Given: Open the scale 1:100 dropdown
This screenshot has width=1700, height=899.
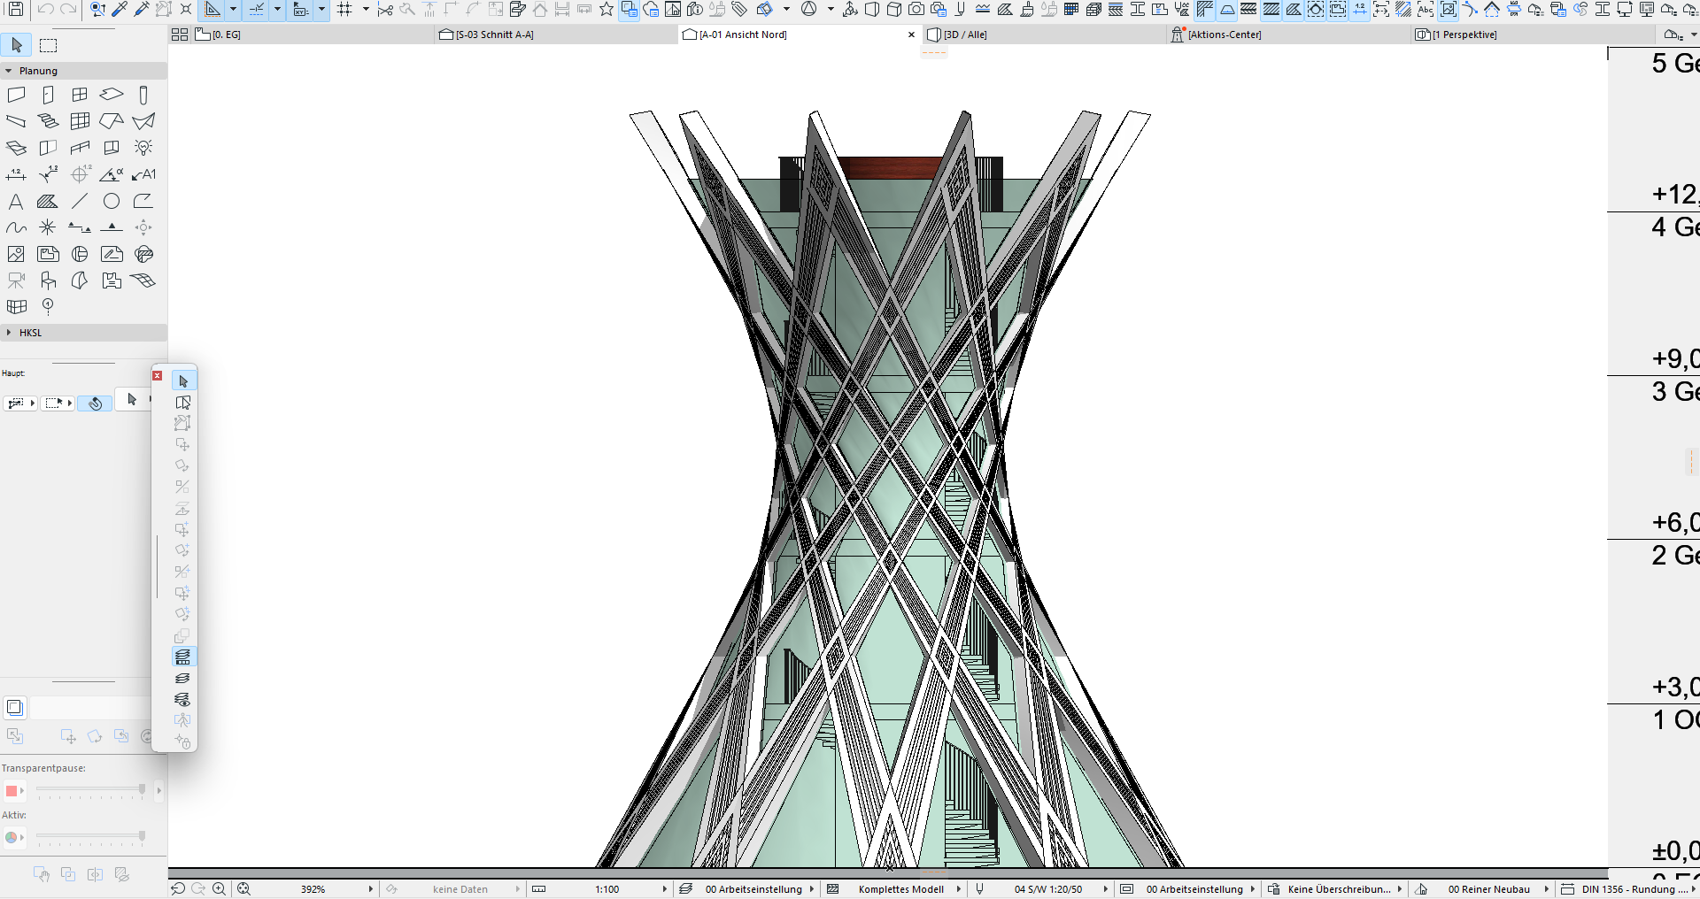Looking at the screenshot, I should (665, 889).
